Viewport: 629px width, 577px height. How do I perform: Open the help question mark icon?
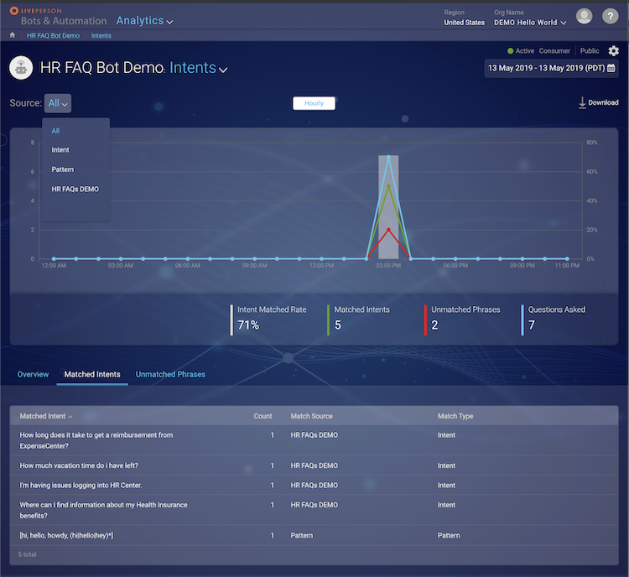pyautogui.click(x=611, y=17)
